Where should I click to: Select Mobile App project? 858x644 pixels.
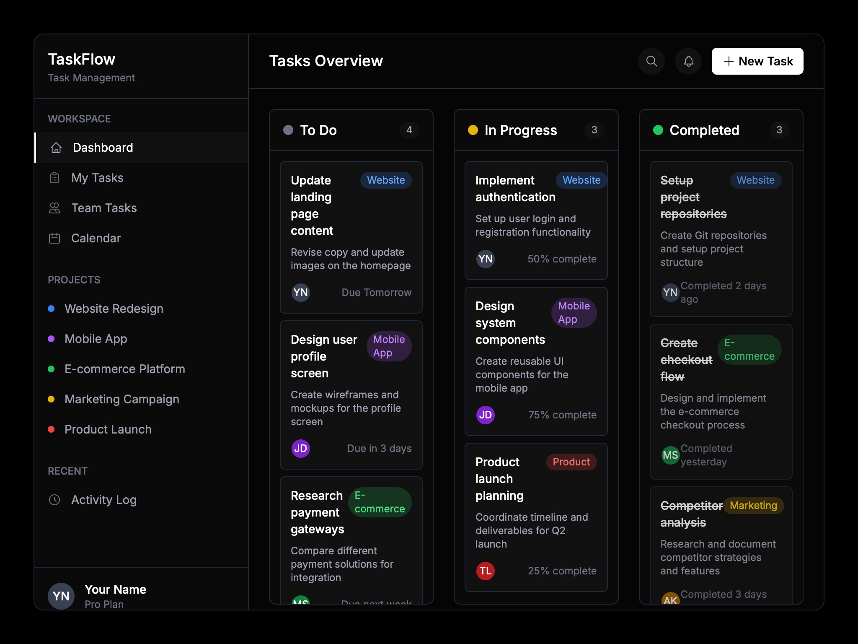(x=142, y=339)
